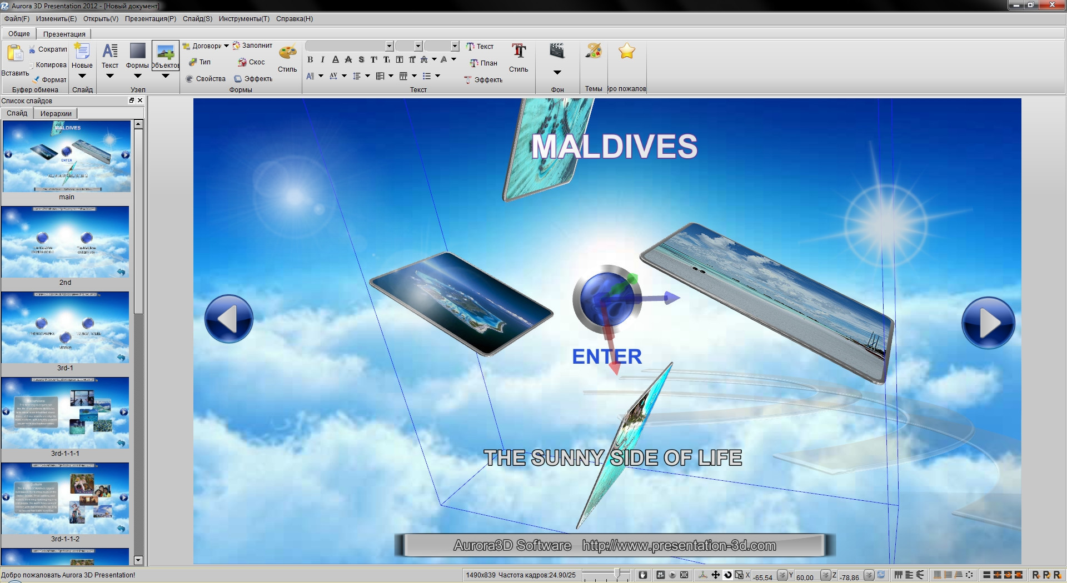Toggle strikethrough text formatting

click(348, 60)
